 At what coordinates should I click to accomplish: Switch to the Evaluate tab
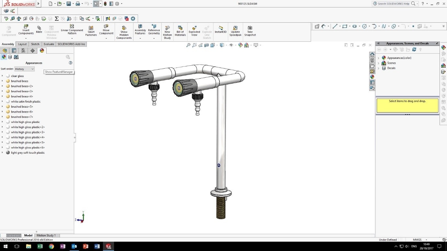click(x=49, y=44)
